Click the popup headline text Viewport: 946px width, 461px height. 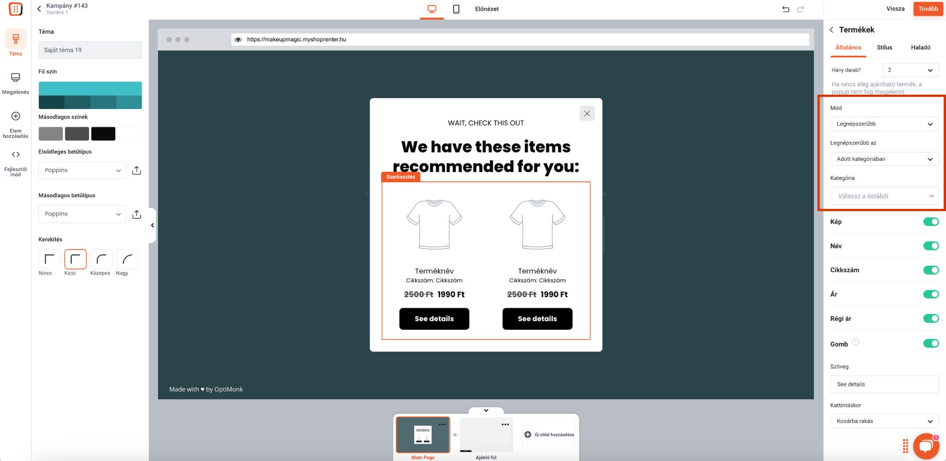(486, 156)
